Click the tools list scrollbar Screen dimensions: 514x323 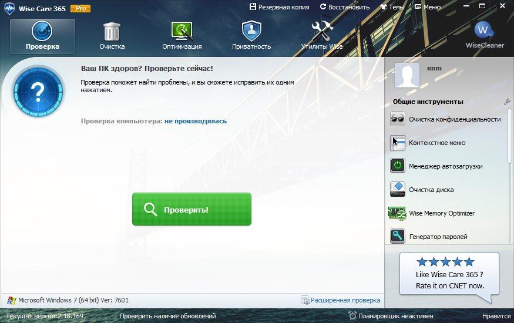[509, 136]
